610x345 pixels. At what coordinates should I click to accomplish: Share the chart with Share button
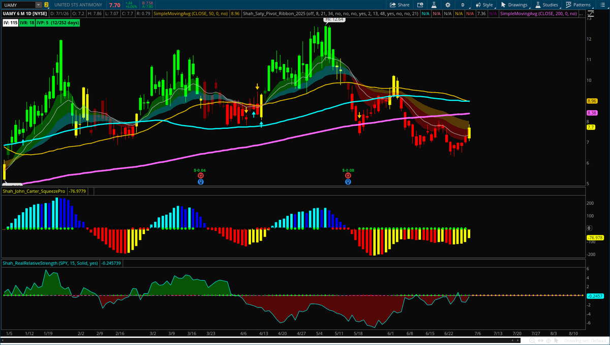pyautogui.click(x=400, y=5)
